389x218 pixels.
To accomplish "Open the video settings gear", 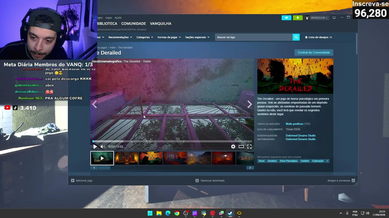I will point(233,147).
